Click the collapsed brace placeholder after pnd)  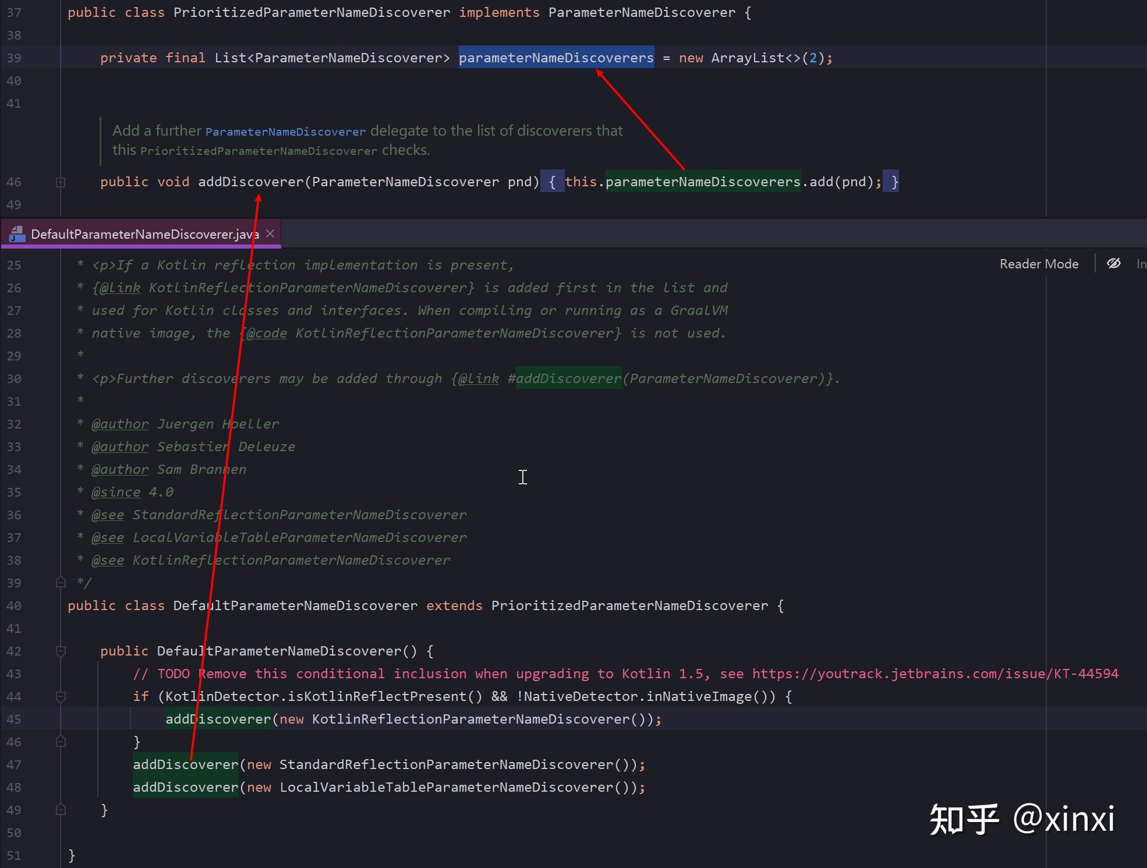click(552, 182)
